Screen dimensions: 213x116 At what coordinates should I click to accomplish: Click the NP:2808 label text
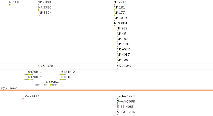[44, 2]
